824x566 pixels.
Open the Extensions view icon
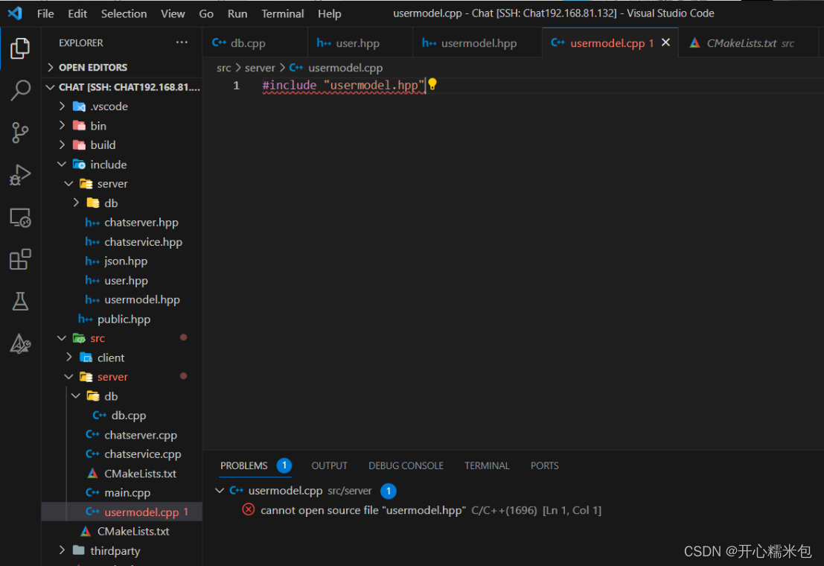20,259
